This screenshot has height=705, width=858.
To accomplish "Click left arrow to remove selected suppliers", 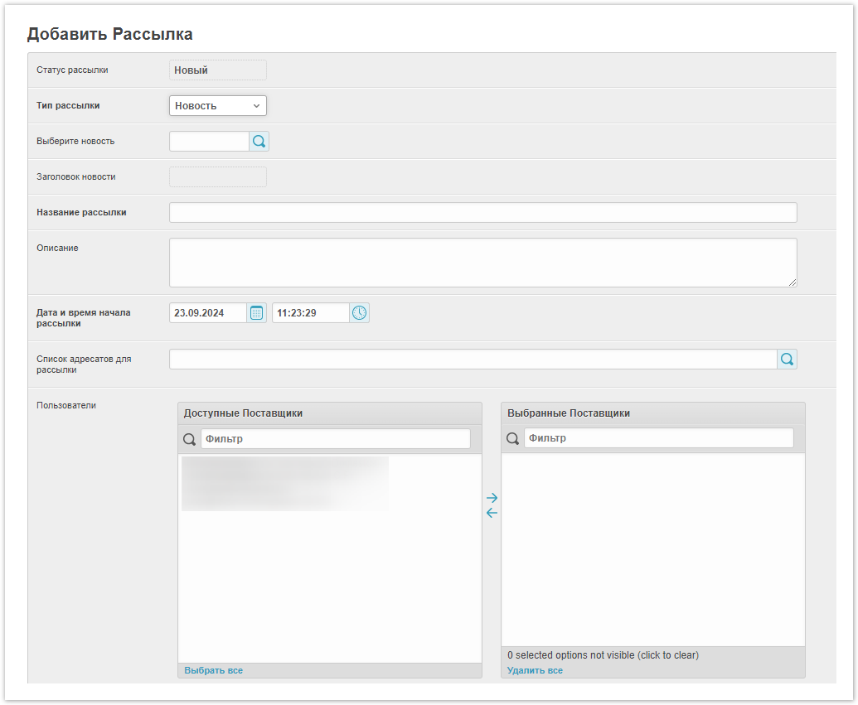I will pyautogui.click(x=492, y=513).
